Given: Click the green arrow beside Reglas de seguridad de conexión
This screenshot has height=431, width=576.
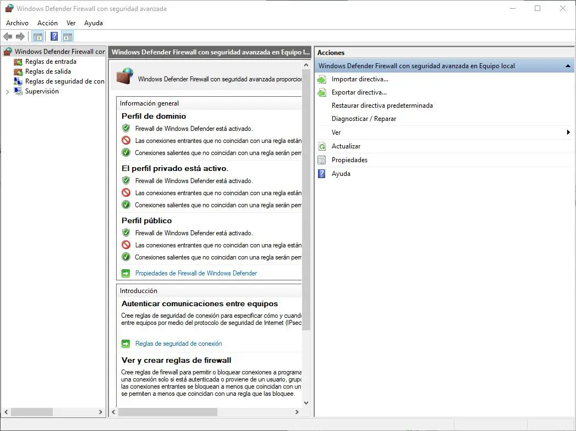Looking at the screenshot, I should [125, 344].
